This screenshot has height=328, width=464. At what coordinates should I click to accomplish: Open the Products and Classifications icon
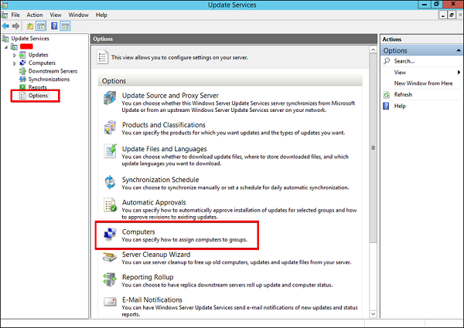tap(110, 128)
